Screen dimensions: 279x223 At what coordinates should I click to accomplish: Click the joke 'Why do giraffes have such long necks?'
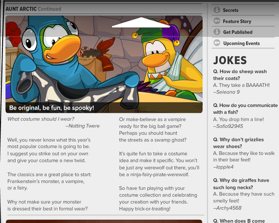click(241, 184)
